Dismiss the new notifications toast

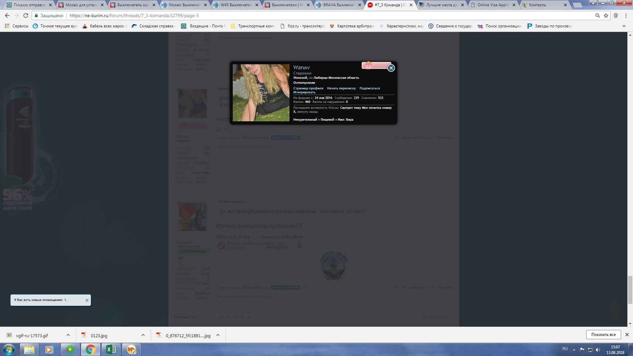[87, 300]
